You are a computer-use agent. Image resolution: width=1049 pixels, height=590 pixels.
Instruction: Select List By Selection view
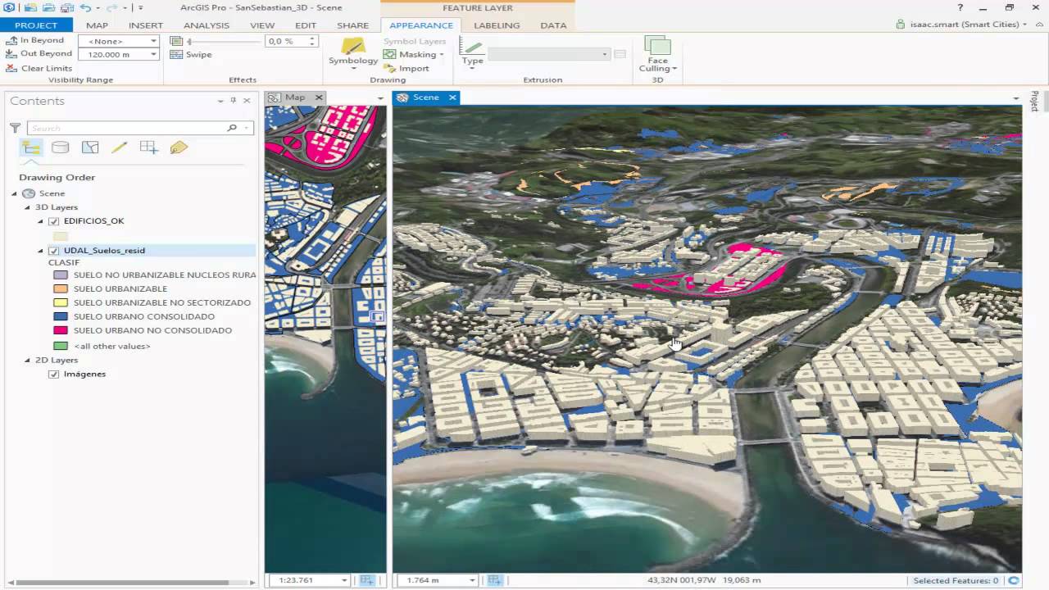pyautogui.click(x=90, y=147)
